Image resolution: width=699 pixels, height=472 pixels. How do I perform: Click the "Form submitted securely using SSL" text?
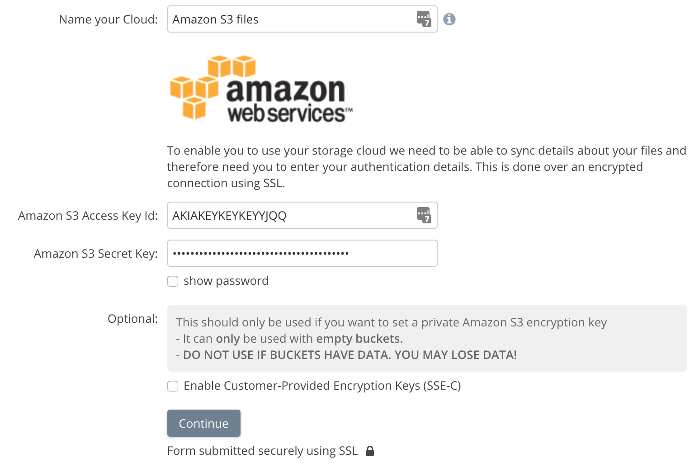pos(262,451)
